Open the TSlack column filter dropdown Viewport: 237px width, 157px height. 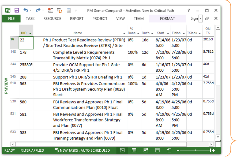pyautogui.click(x=200, y=33)
